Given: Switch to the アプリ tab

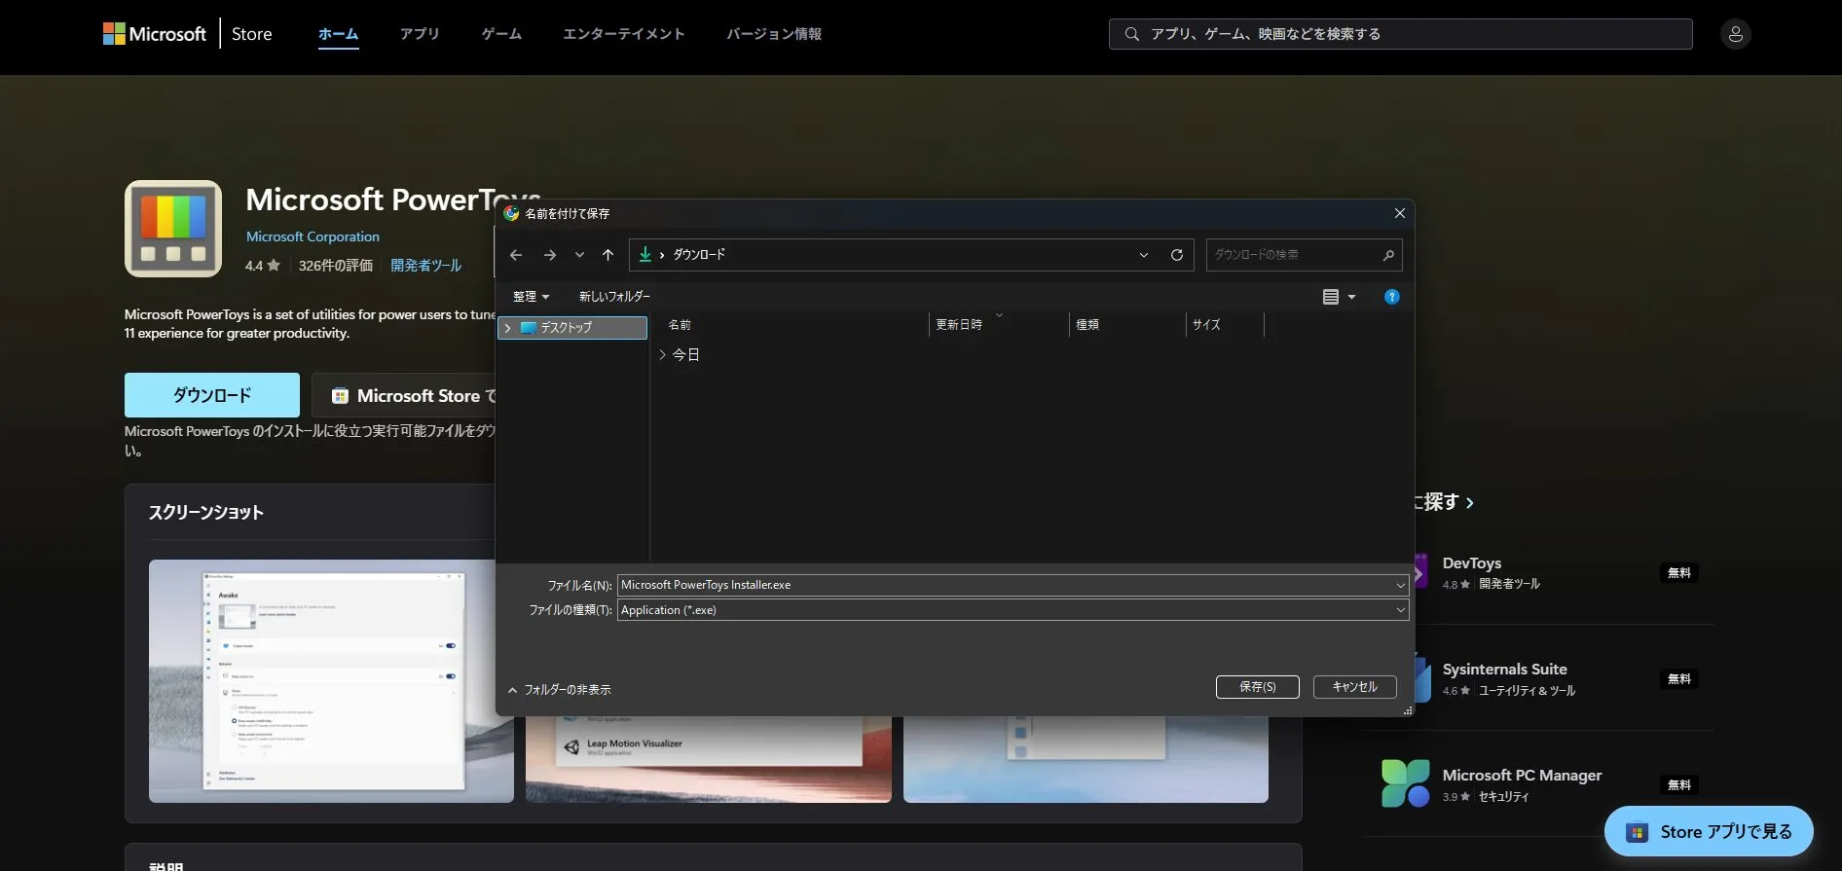Looking at the screenshot, I should [x=420, y=34].
